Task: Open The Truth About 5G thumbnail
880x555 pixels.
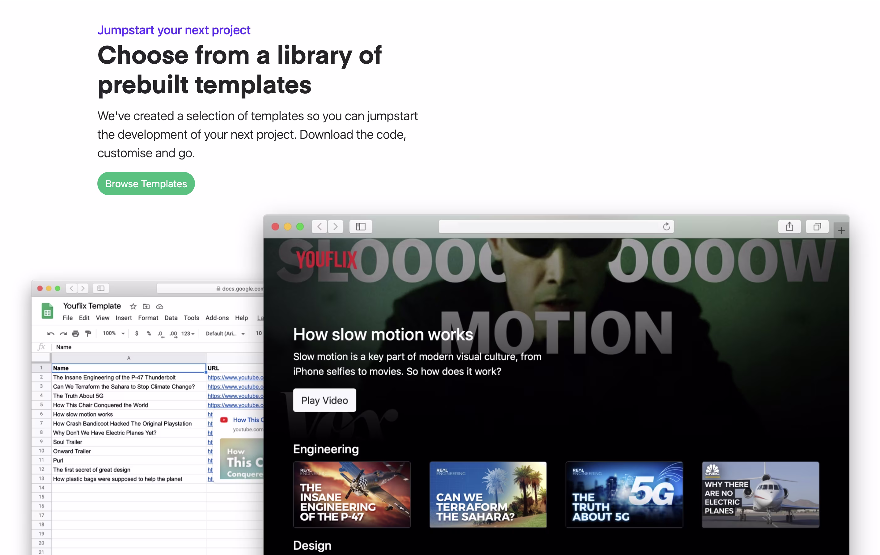Action: [x=624, y=494]
